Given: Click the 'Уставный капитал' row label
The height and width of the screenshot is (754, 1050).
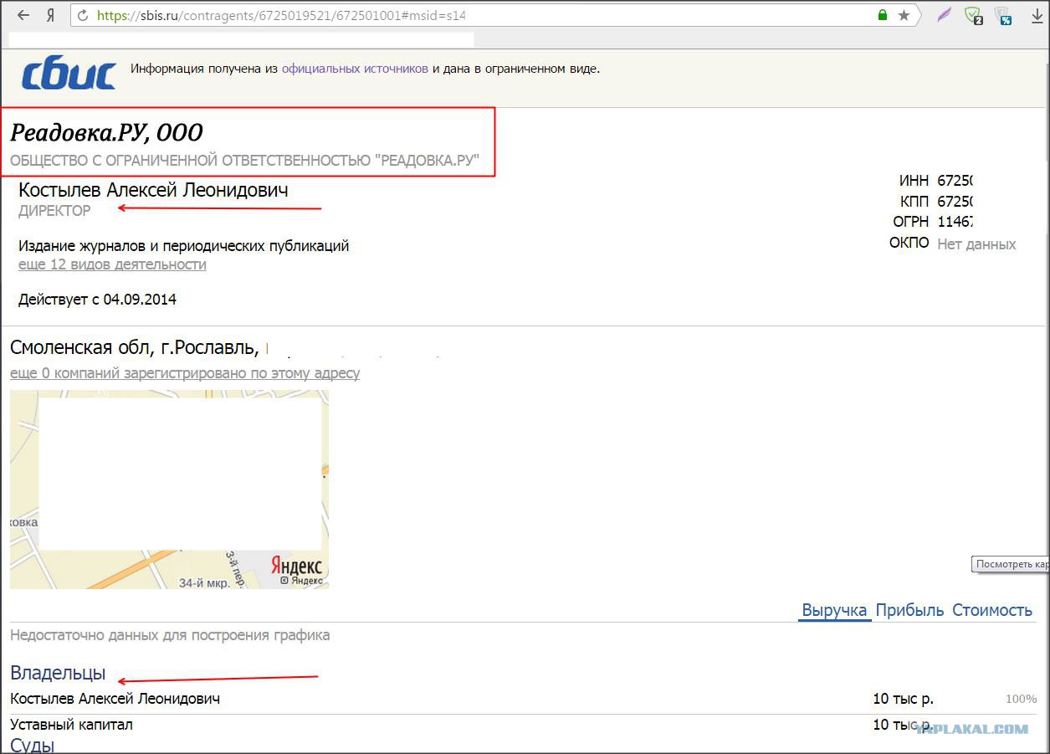Looking at the screenshot, I should (x=71, y=725).
